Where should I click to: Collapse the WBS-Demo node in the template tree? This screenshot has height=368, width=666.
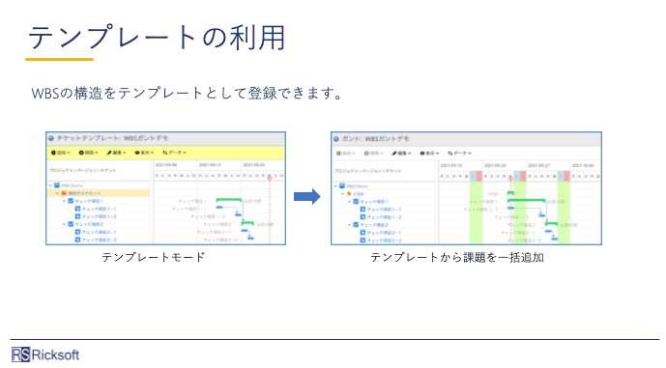[50, 185]
